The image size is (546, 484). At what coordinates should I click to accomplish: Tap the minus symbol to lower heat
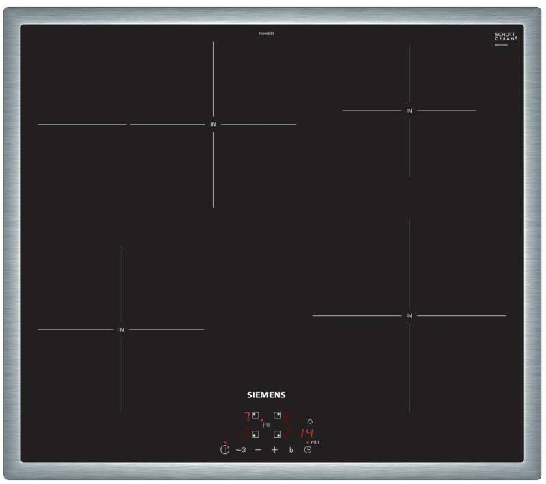(258, 450)
